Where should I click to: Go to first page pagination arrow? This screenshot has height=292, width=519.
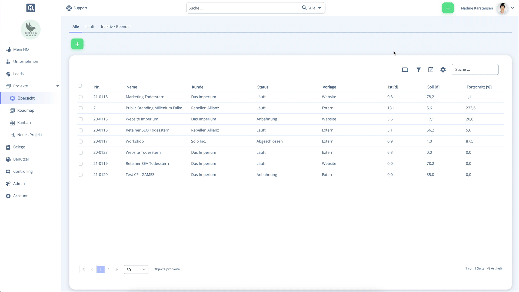pyautogui.click(x=84, y=269)
